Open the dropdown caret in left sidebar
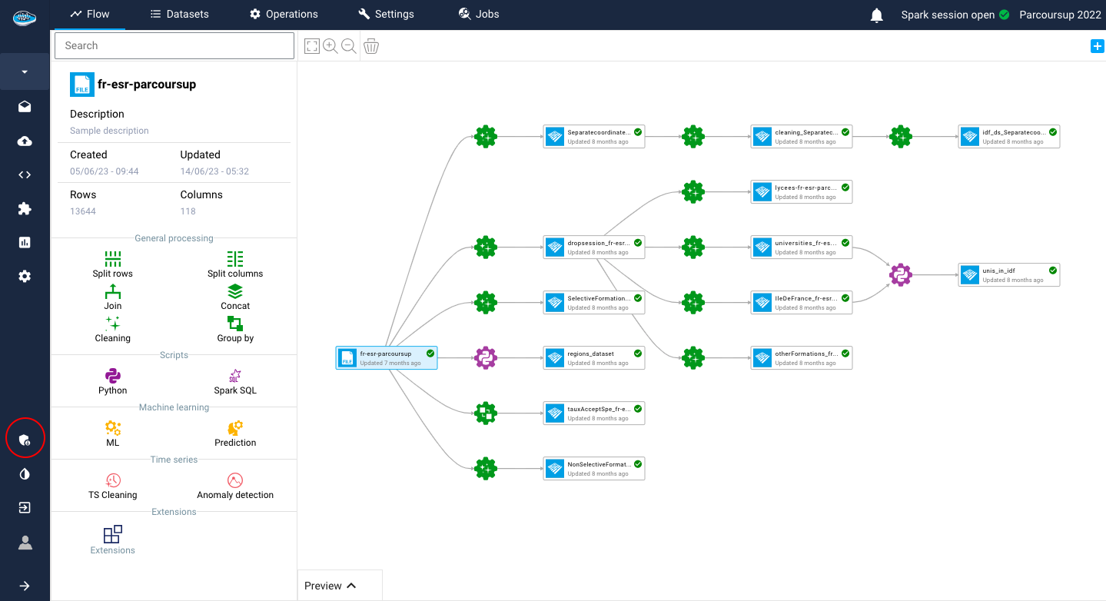Image resolution: width=1106 pixels, height=601 pixels. point(25,71)
